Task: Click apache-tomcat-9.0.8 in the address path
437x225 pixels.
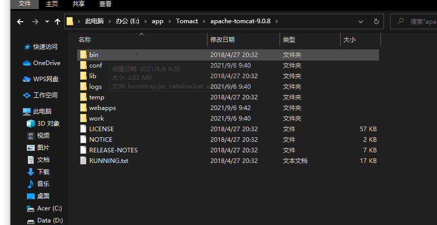Action: pyautogui.click(x=240, y=21)
